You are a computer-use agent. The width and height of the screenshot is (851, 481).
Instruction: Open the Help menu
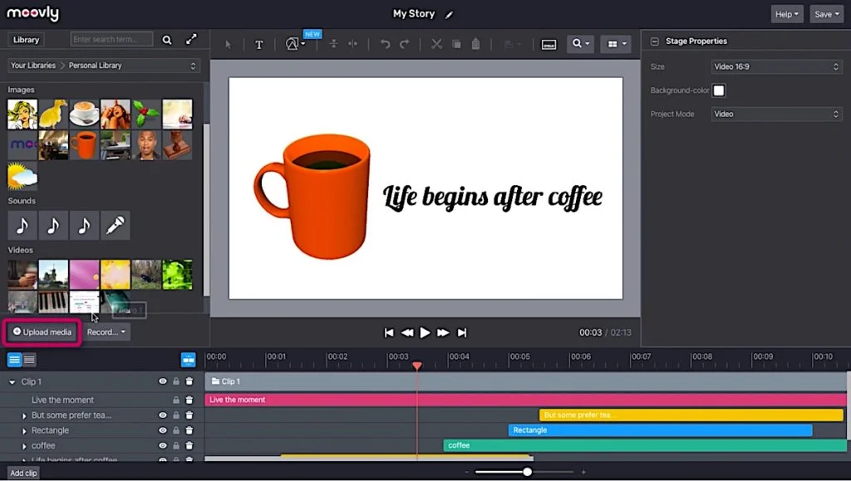[x=786, y=14]
